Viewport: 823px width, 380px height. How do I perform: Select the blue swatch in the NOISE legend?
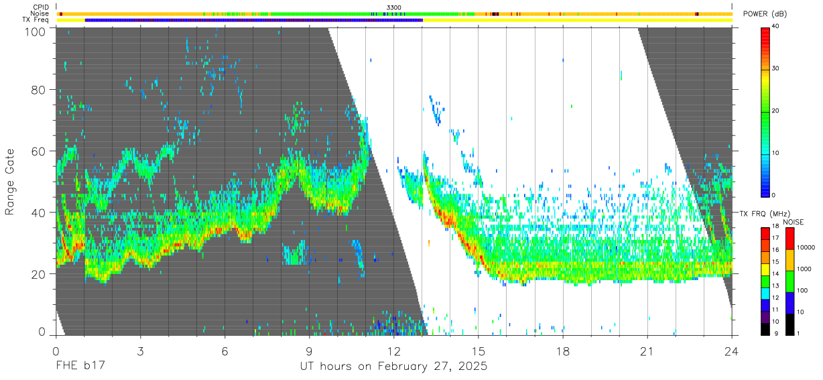(x=789, y=303)
